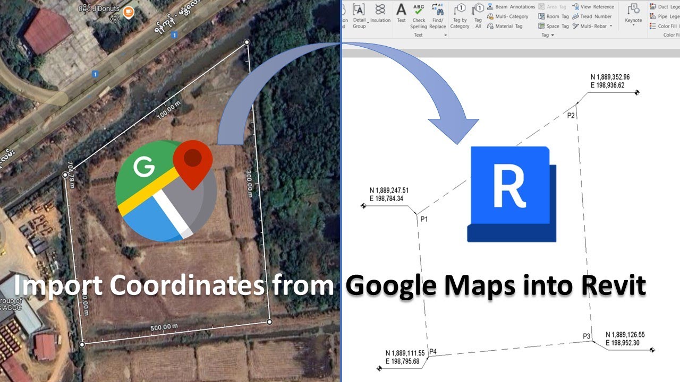680x382 pixels.
Task: Select Material Tag tool
Action: click(505, 26)
